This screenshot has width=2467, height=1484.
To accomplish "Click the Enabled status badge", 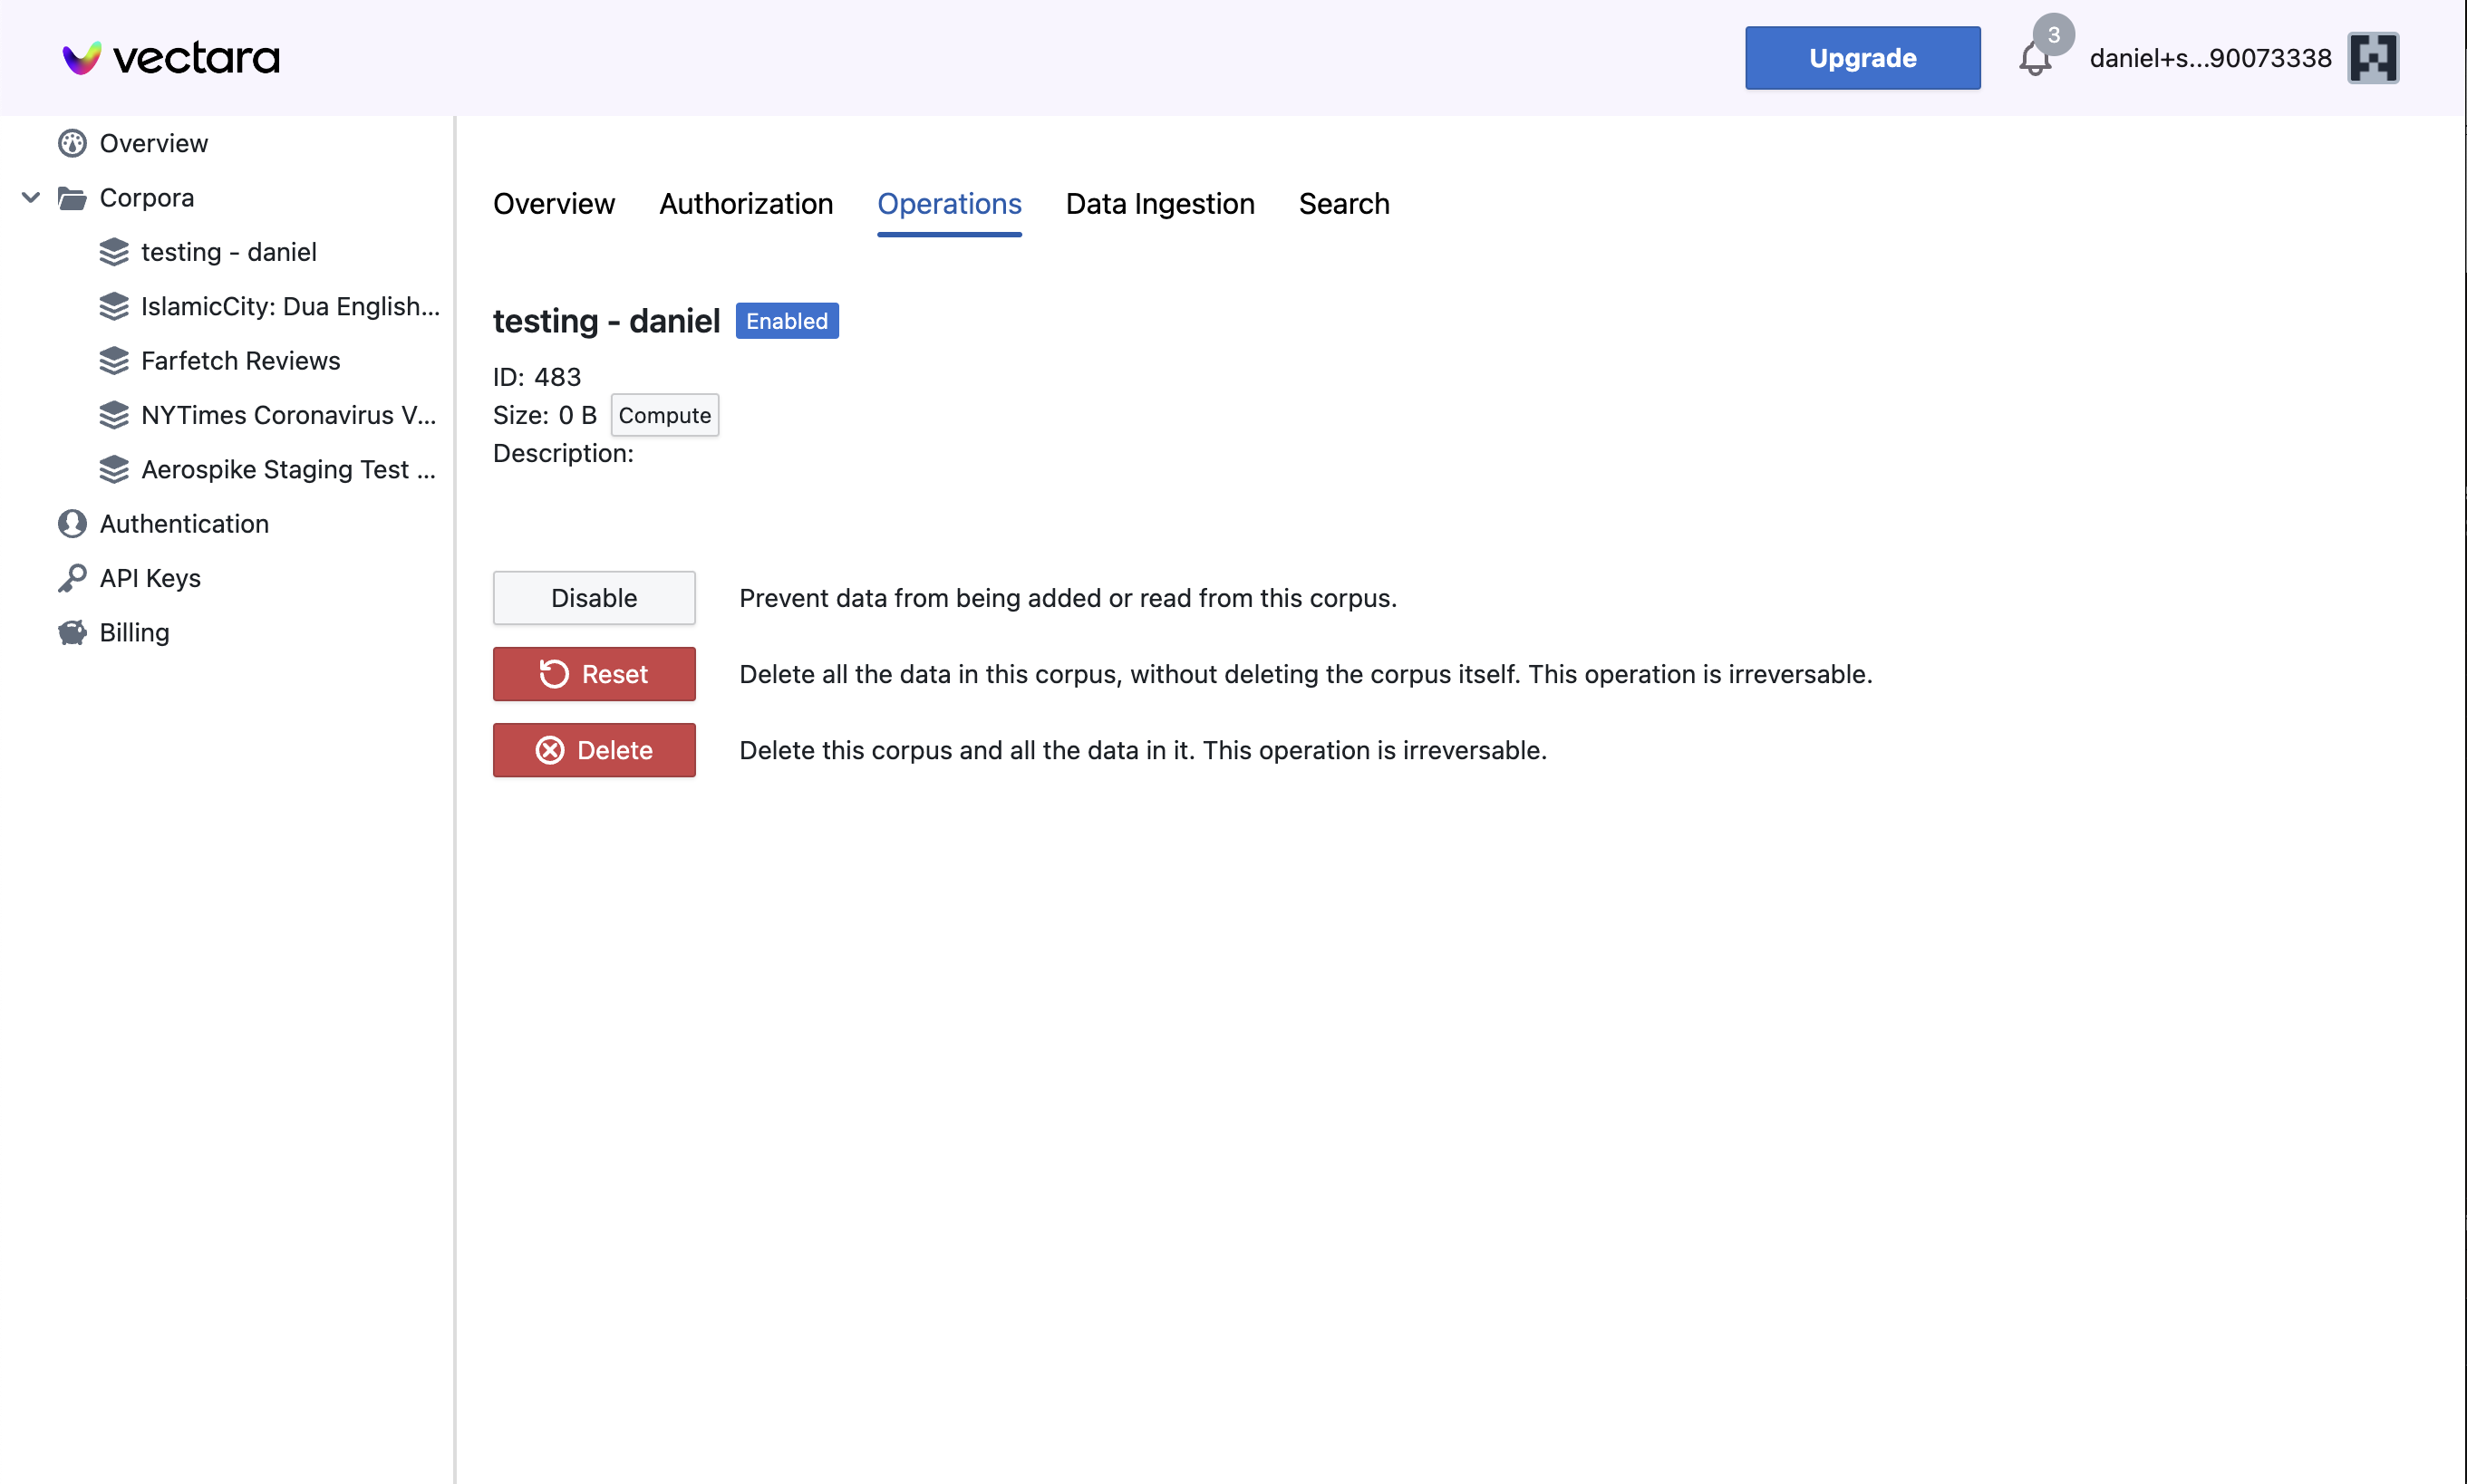I will click(x=787, y=320).
